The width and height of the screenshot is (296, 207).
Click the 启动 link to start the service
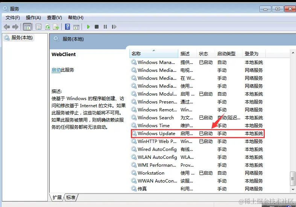pos(56,70)
